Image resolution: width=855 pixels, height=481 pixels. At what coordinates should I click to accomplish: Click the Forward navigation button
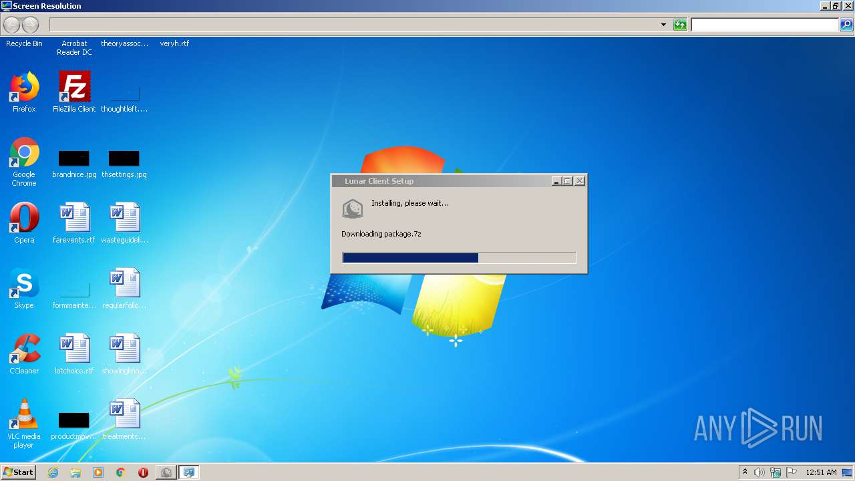[x=31, y=25]
